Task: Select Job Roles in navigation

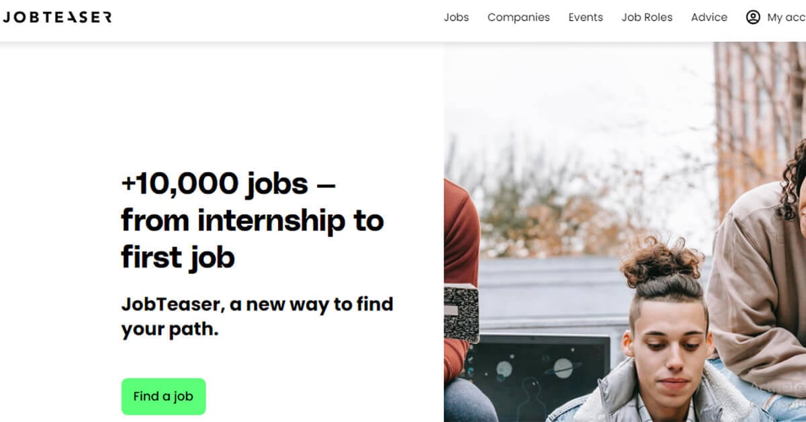Action: point(647,17)
